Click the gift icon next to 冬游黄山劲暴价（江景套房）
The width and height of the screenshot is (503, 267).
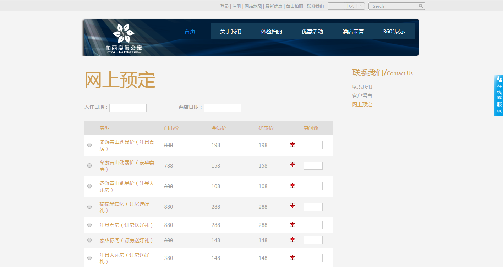pos(292,144)
